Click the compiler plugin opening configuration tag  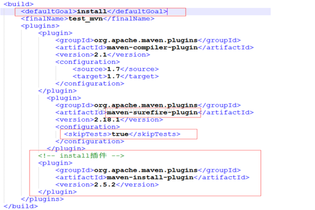[x=88, y=62]
